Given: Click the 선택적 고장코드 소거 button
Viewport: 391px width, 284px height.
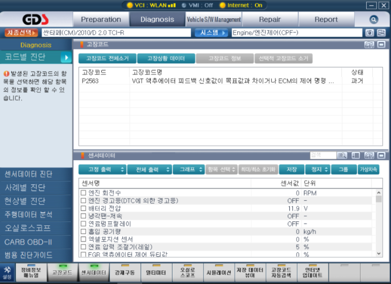Looking at the screenshot, I should coord(284,59).
